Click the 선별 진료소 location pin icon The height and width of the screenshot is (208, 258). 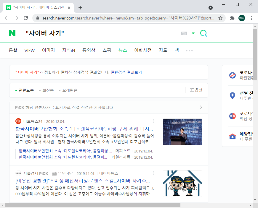tap(232, 95)
